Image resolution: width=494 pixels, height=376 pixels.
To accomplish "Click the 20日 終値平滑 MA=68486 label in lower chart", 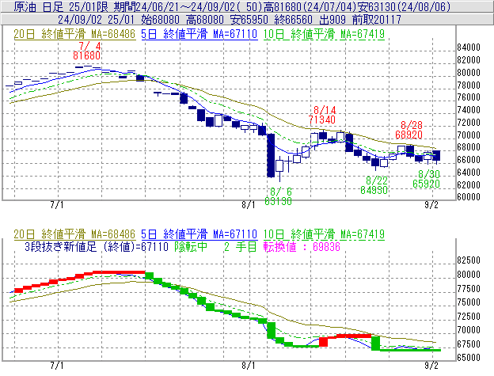I will pos(74,234).
